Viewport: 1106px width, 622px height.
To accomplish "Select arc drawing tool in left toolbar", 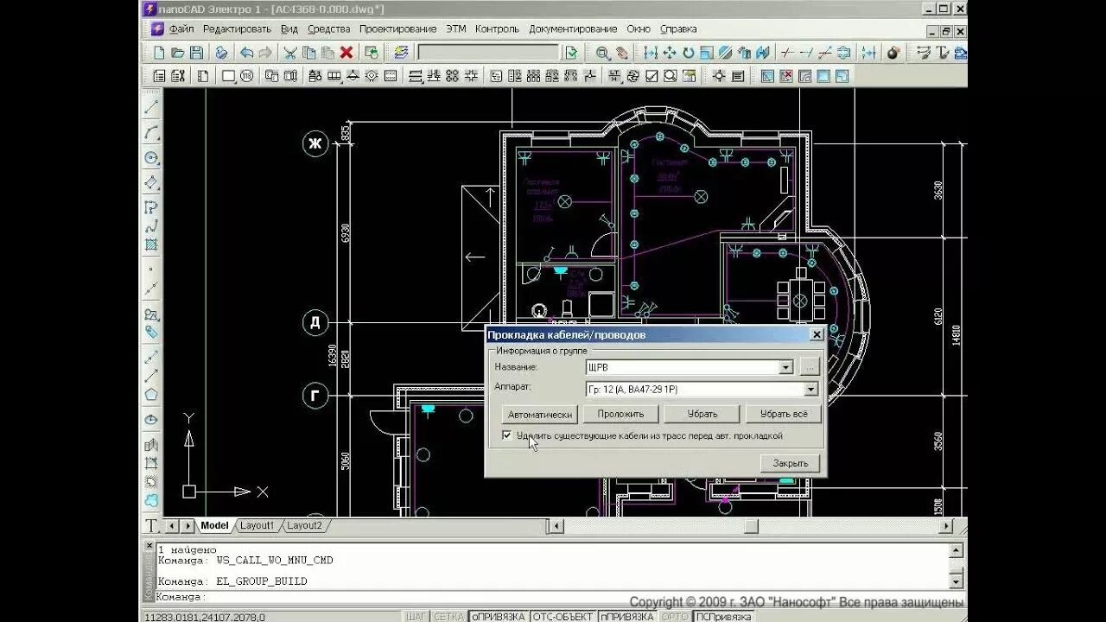I will point(151,133).
